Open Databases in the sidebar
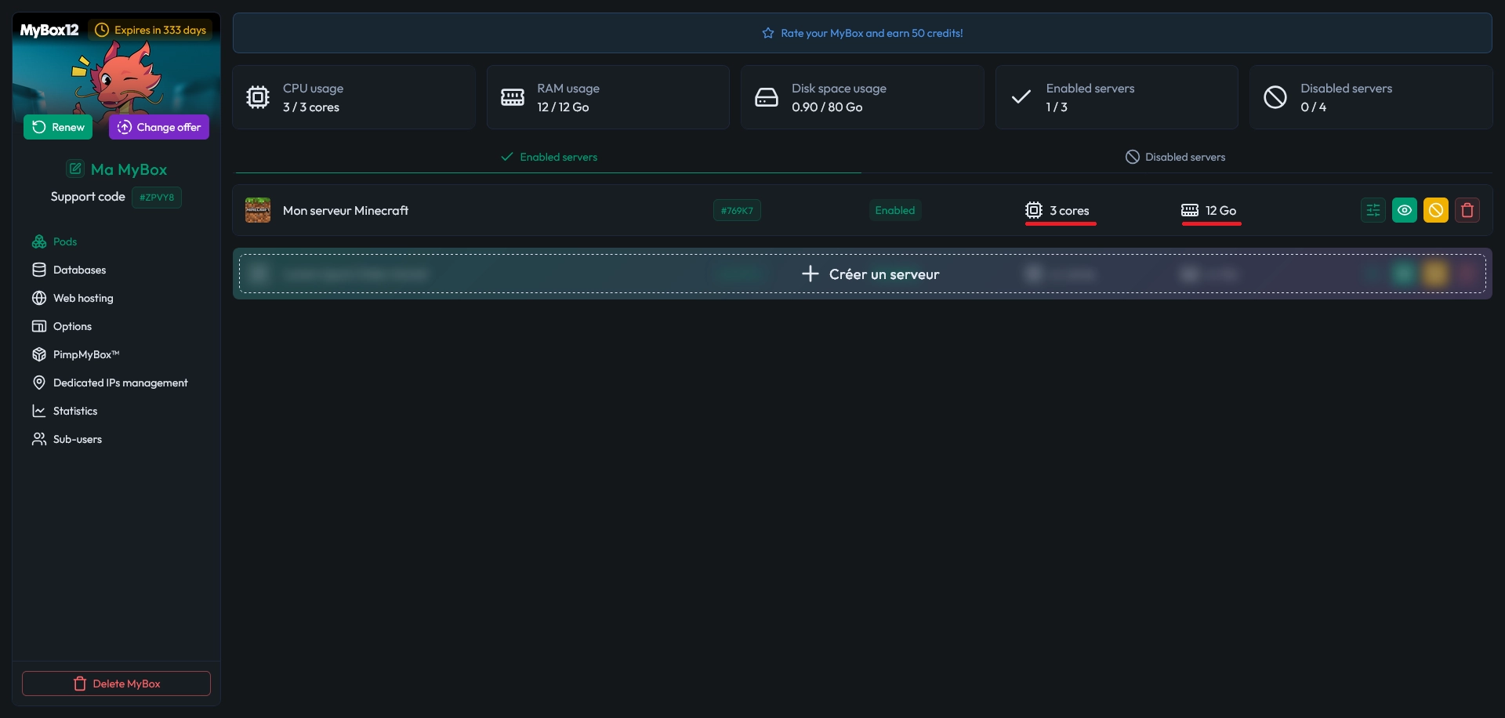This screenshot has height=718, width=1505. (x=78, y=270)
